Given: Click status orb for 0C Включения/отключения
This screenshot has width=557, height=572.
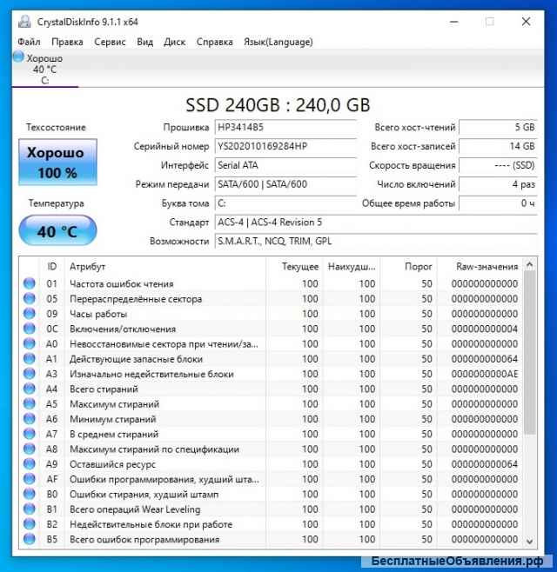Looking at the screenshot, I should pos(30,329).
